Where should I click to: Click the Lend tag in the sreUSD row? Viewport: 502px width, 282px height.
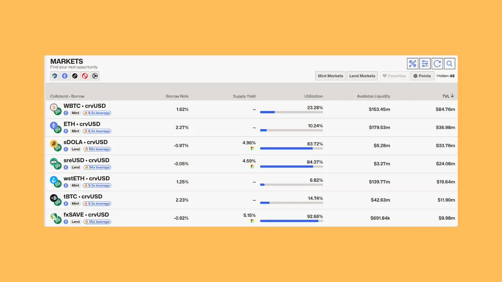click(x=75, y=168)
